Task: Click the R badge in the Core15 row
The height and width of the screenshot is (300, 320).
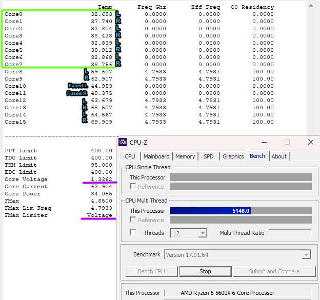Action: pos(85,121)
